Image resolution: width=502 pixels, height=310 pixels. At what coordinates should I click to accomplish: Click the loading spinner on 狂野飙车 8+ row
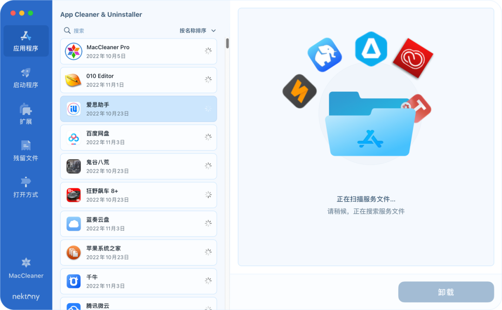tap(208, 194)
